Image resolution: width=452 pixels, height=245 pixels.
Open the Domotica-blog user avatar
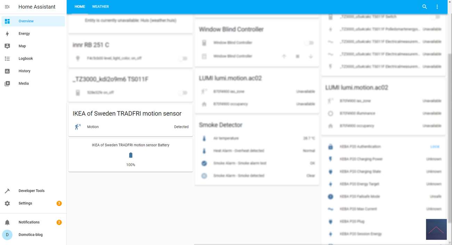[x=7, y=235]
